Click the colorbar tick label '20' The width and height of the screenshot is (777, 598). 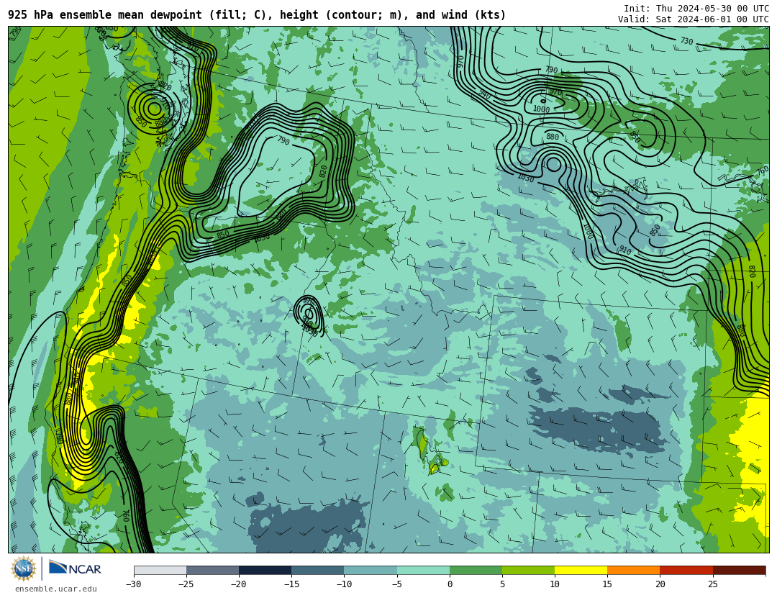point(660,584)
